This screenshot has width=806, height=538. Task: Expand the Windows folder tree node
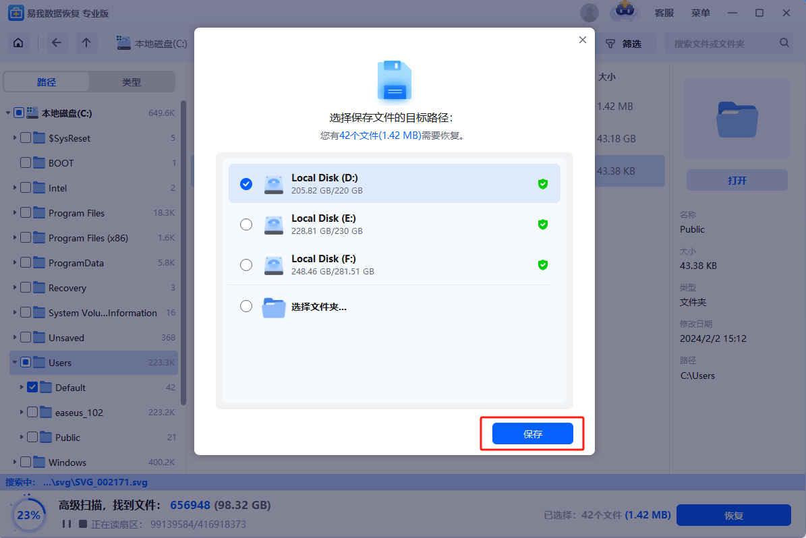(15, 462)
